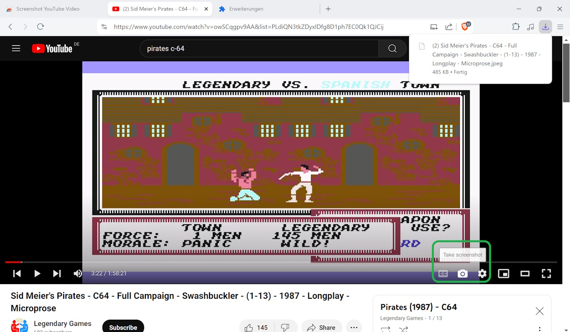Open site settings icon in address bar
Viewport: 570px width, 332px height.
click(104, 27)
